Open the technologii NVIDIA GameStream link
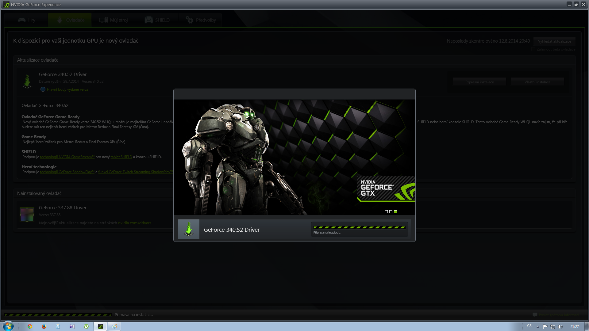The height and width of the screenshot is (331, 589). [x=67, y=157]
